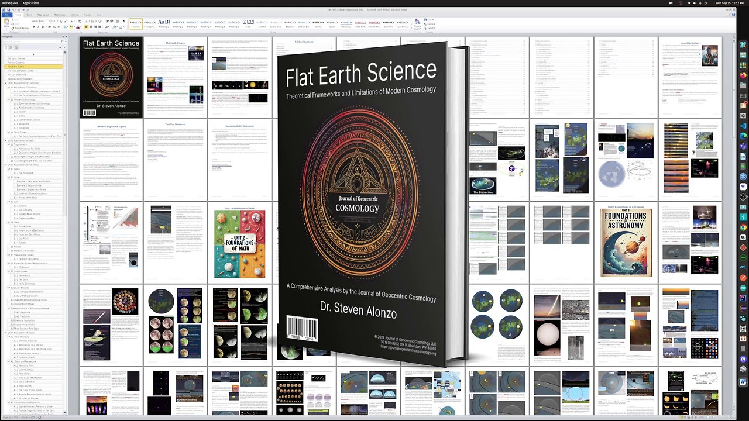
Task: Show page thumbnails in Navigation pane
Action: pyautogui.click(x=11, y=47)
